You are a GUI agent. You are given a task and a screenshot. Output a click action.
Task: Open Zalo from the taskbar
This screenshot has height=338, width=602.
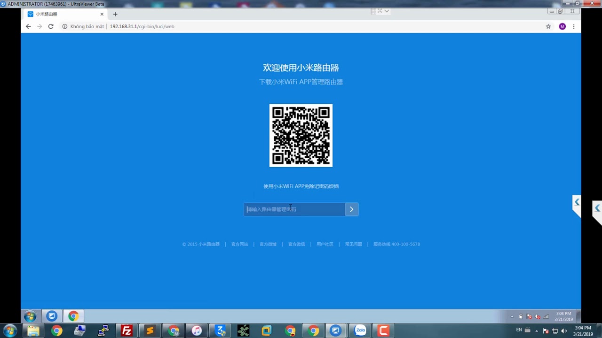pos(361,330)
